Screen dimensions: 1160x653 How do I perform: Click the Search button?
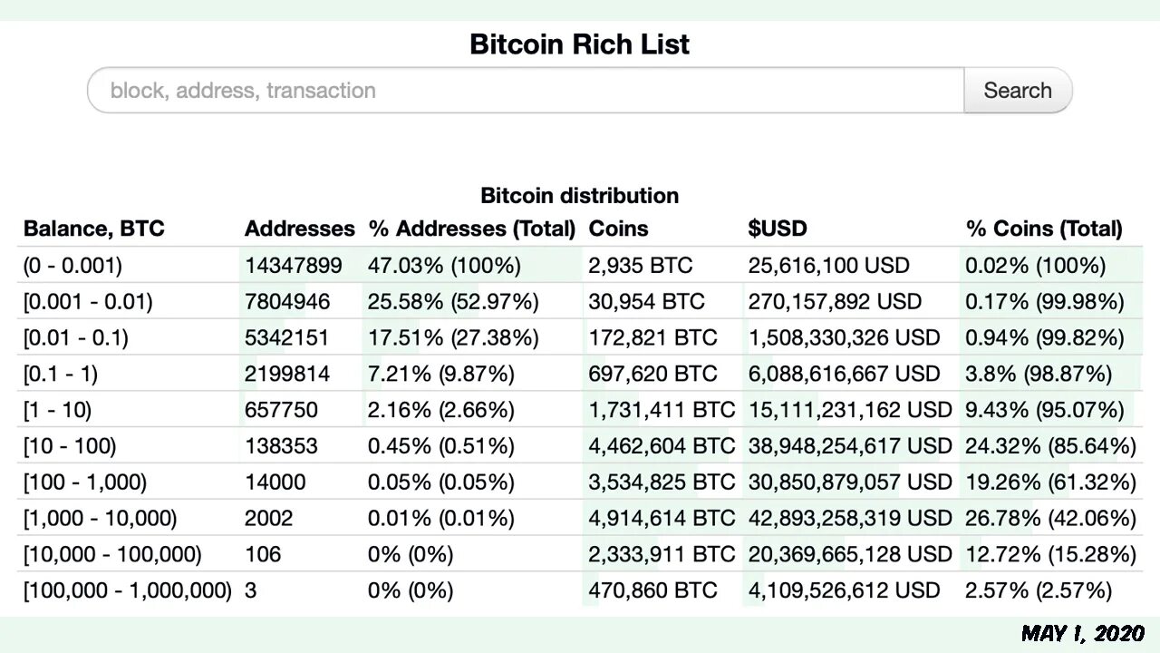click(1018, 91)
